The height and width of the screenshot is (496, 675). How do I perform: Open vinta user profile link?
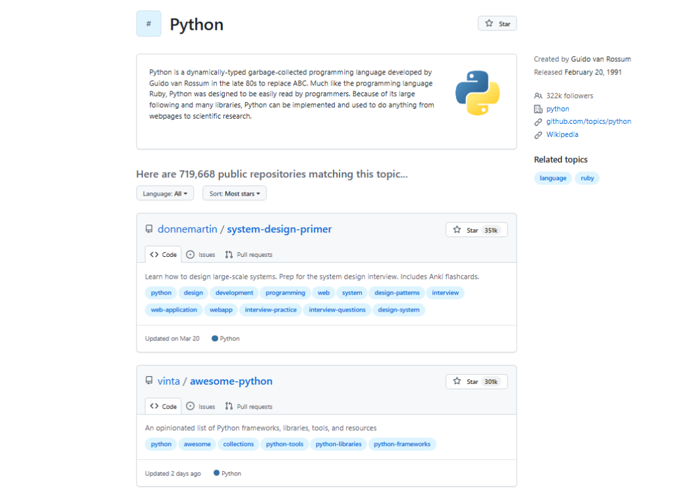[x=168, y=381]
